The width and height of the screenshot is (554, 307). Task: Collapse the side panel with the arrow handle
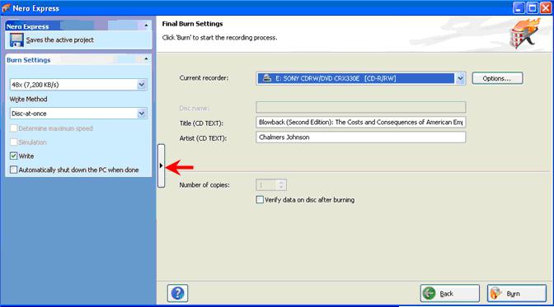click(161, 165)
